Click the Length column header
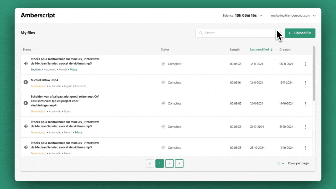Screen dimensions: 336x189 pyautogui.click(x=235, y=49)
